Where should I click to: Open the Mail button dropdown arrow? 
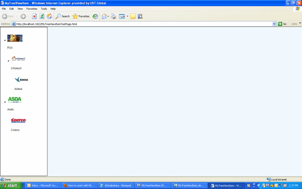pyautogui.click(x=108, y=16)
